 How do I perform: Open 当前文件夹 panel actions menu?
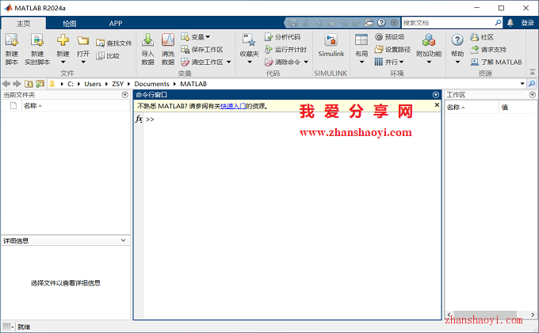tap(124, 95)
